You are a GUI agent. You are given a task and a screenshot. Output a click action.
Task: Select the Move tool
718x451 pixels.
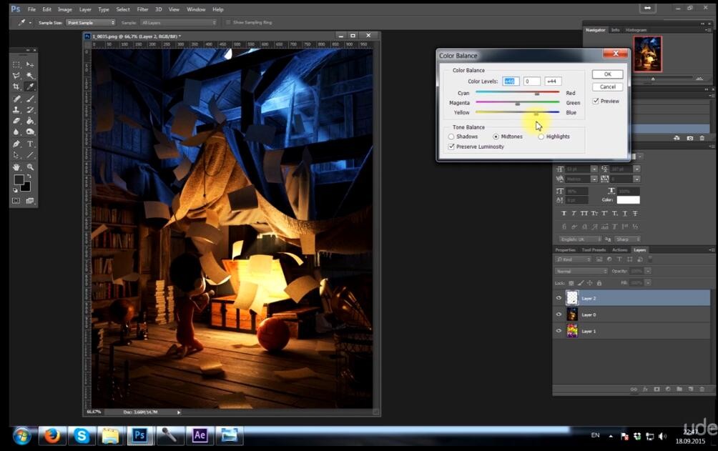[30, 64]
